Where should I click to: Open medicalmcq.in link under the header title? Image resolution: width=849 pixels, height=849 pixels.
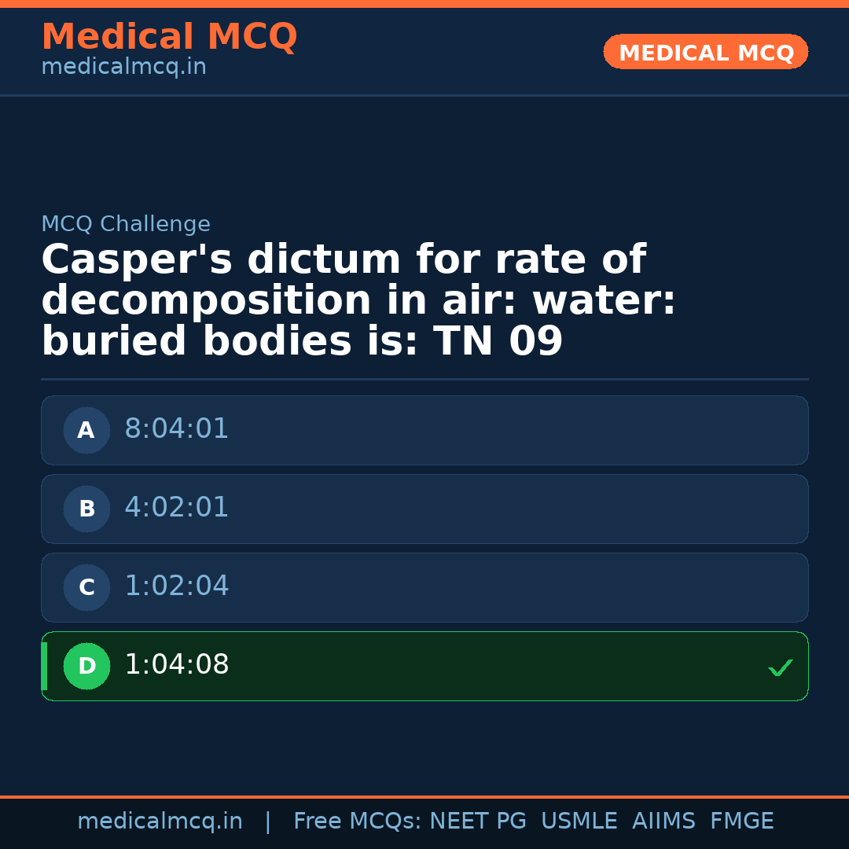coord(123,68)
